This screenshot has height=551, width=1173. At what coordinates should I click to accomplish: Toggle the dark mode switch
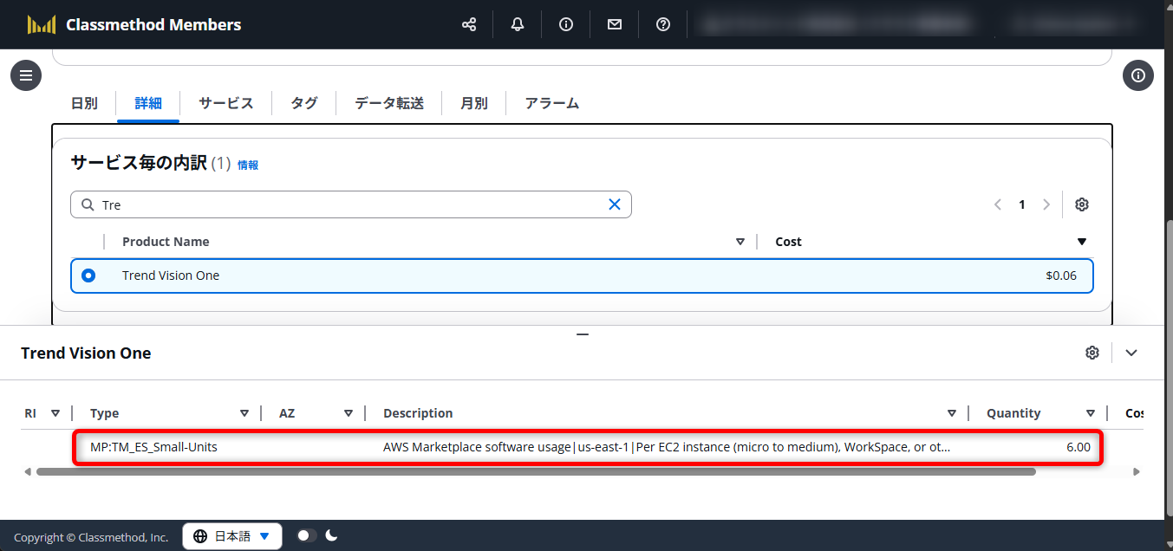click(x=307, y=535)
